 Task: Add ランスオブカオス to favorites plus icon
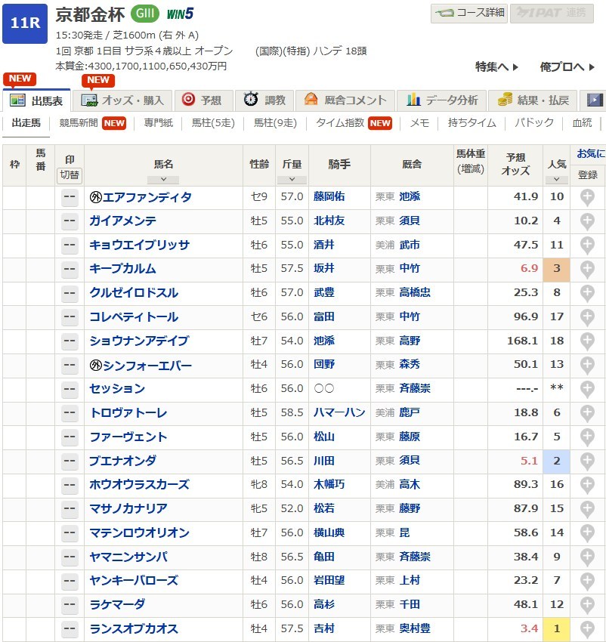[x=587, y=629]
